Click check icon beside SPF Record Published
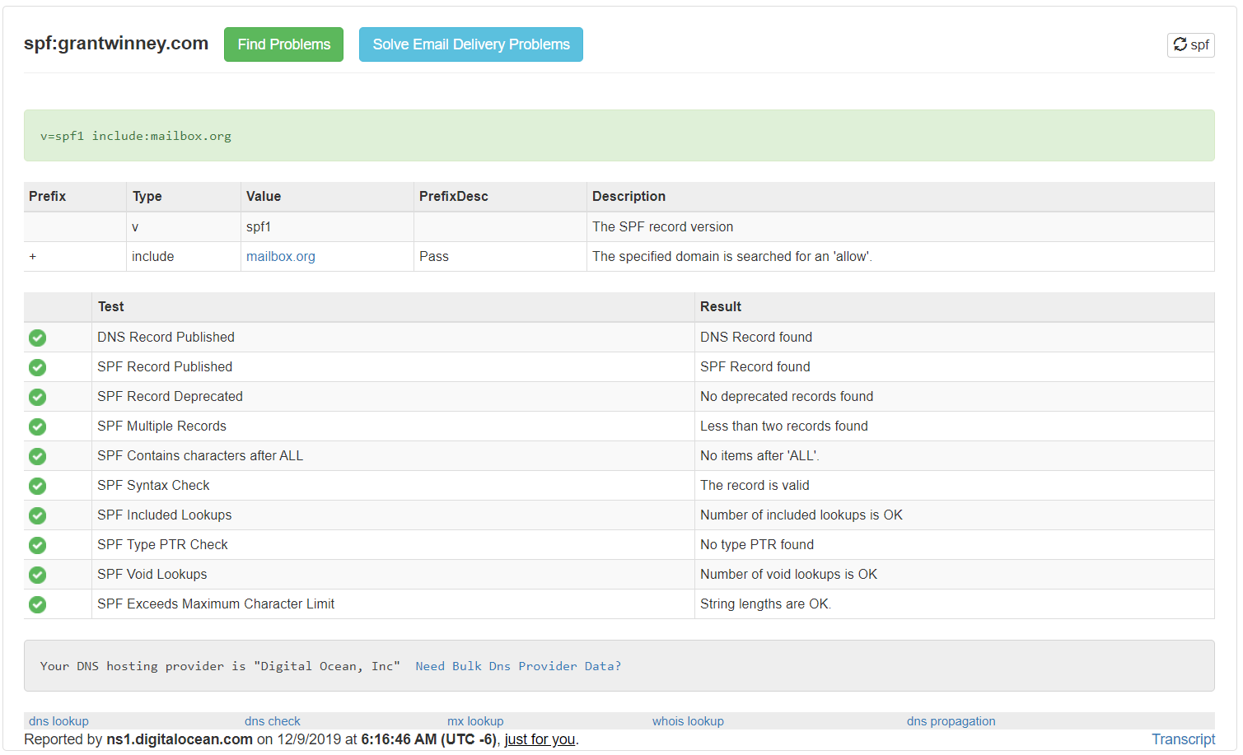This screenshot has width=1243, height=755. (38, 367)
